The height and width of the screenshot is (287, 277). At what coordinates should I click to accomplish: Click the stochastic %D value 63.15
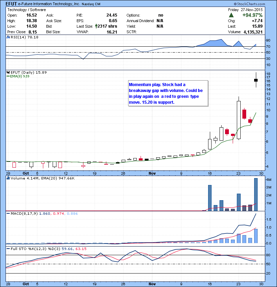pos(81,249)
